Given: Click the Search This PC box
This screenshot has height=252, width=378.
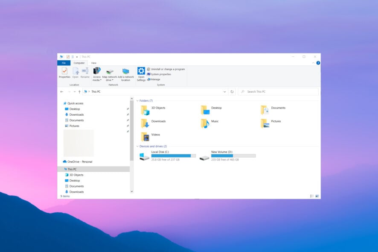Looking at the screenshot, I should 278,92.
